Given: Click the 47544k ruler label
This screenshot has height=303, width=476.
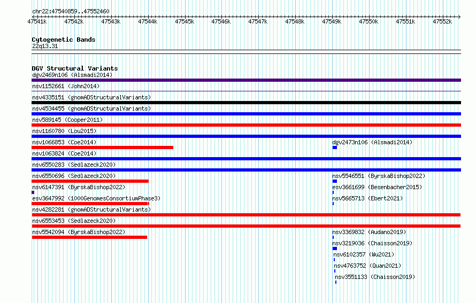Looking at the screenshot, I should click(x=148, y=21).
